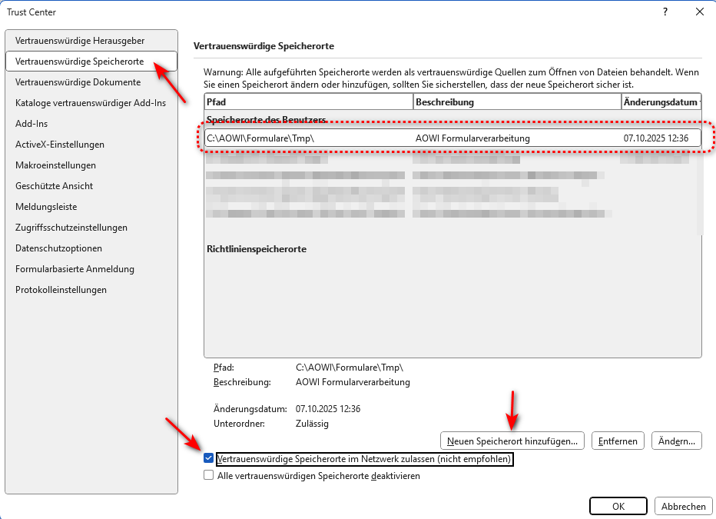Click Neuen Speicherort hinzufügen button
This screenshot has height=519, width=716.
click(x=512, y=441)
